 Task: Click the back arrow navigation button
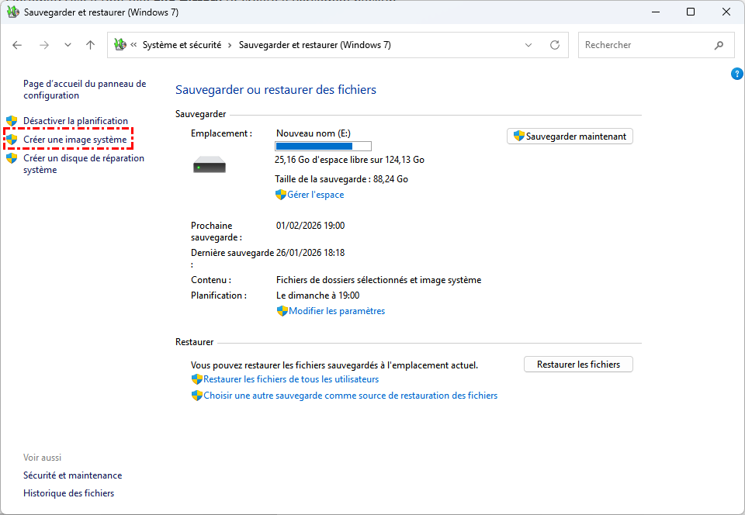17,45
